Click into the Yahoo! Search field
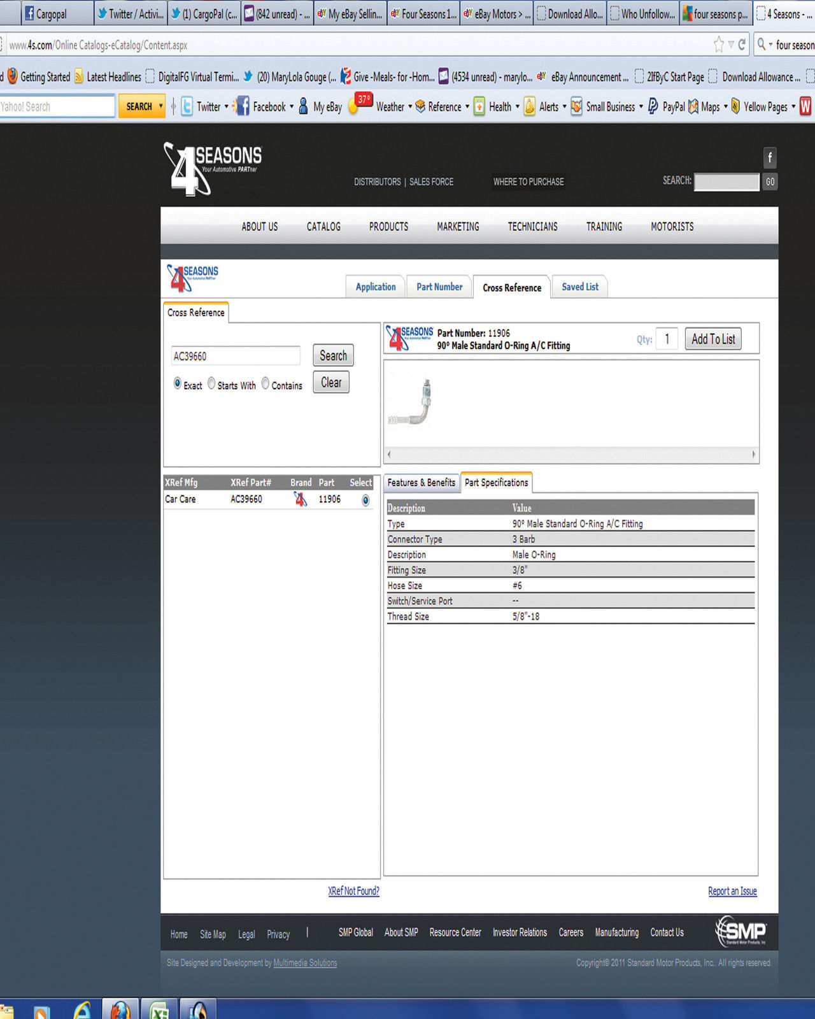815x1019 pixels. coord(56,106)
